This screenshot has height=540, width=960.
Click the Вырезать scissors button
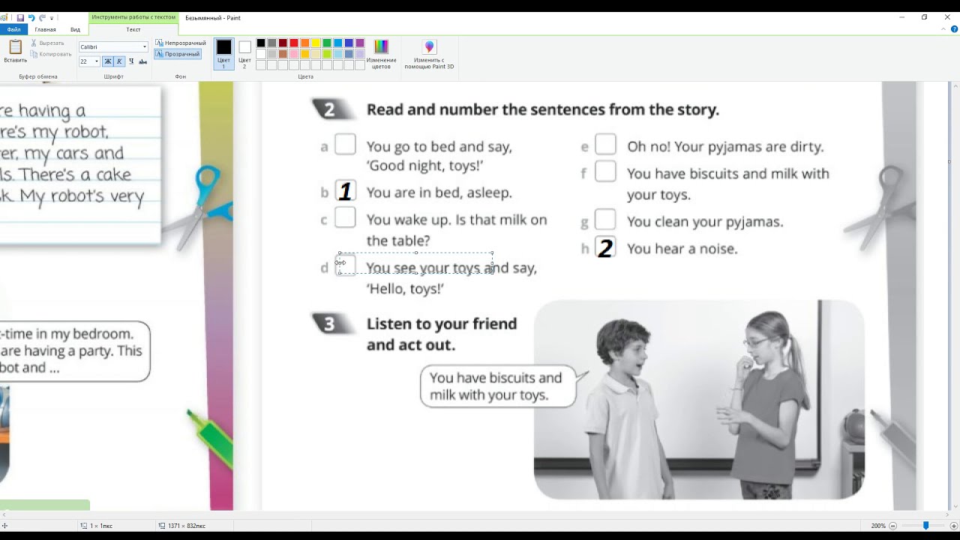coord(47,43)
